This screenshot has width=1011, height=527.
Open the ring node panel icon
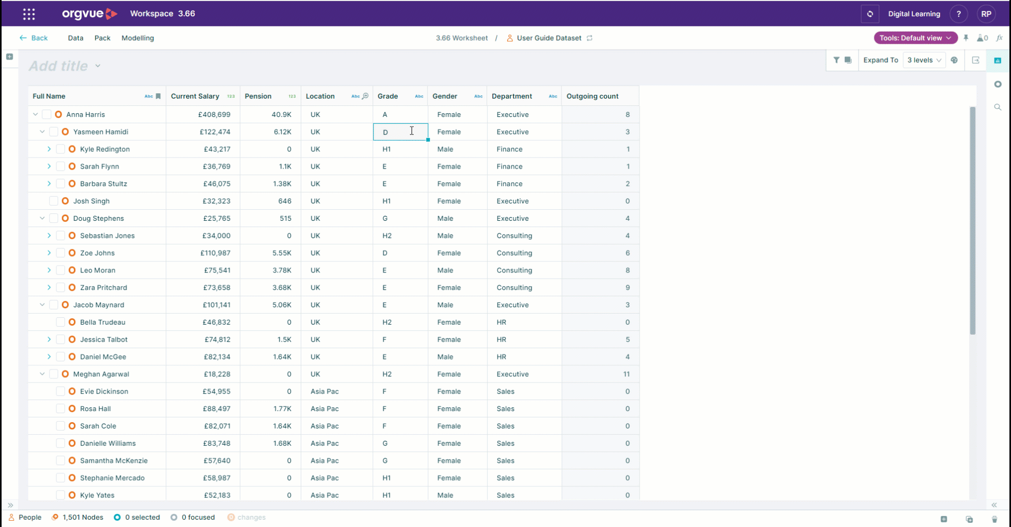(997, 84)
